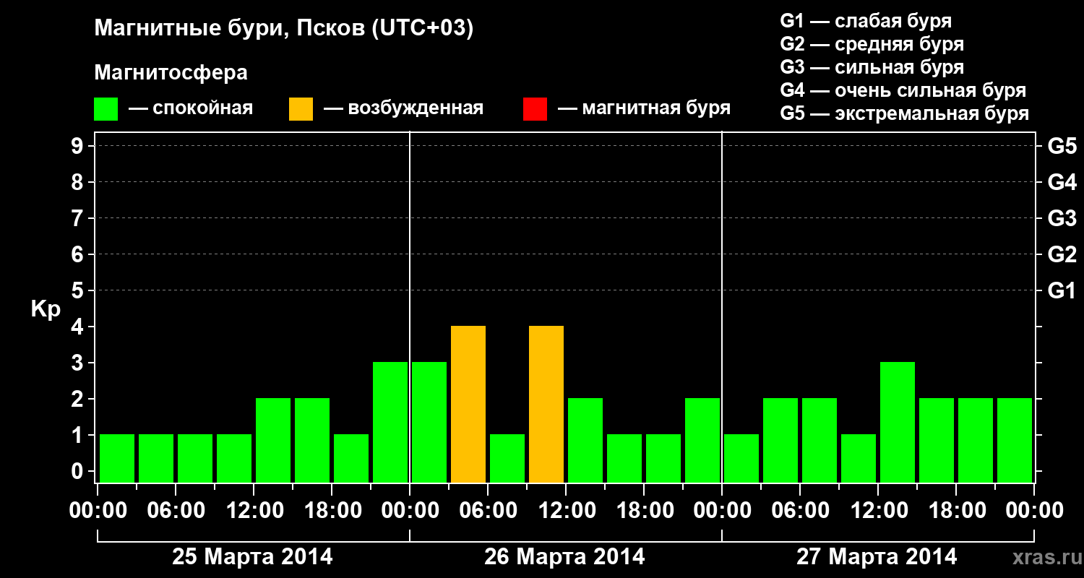Image resolution: width=1084 pixels, height=578 pixels.
Task: Click the G1 label on the right axis
Action: (x=1062, y=290)
